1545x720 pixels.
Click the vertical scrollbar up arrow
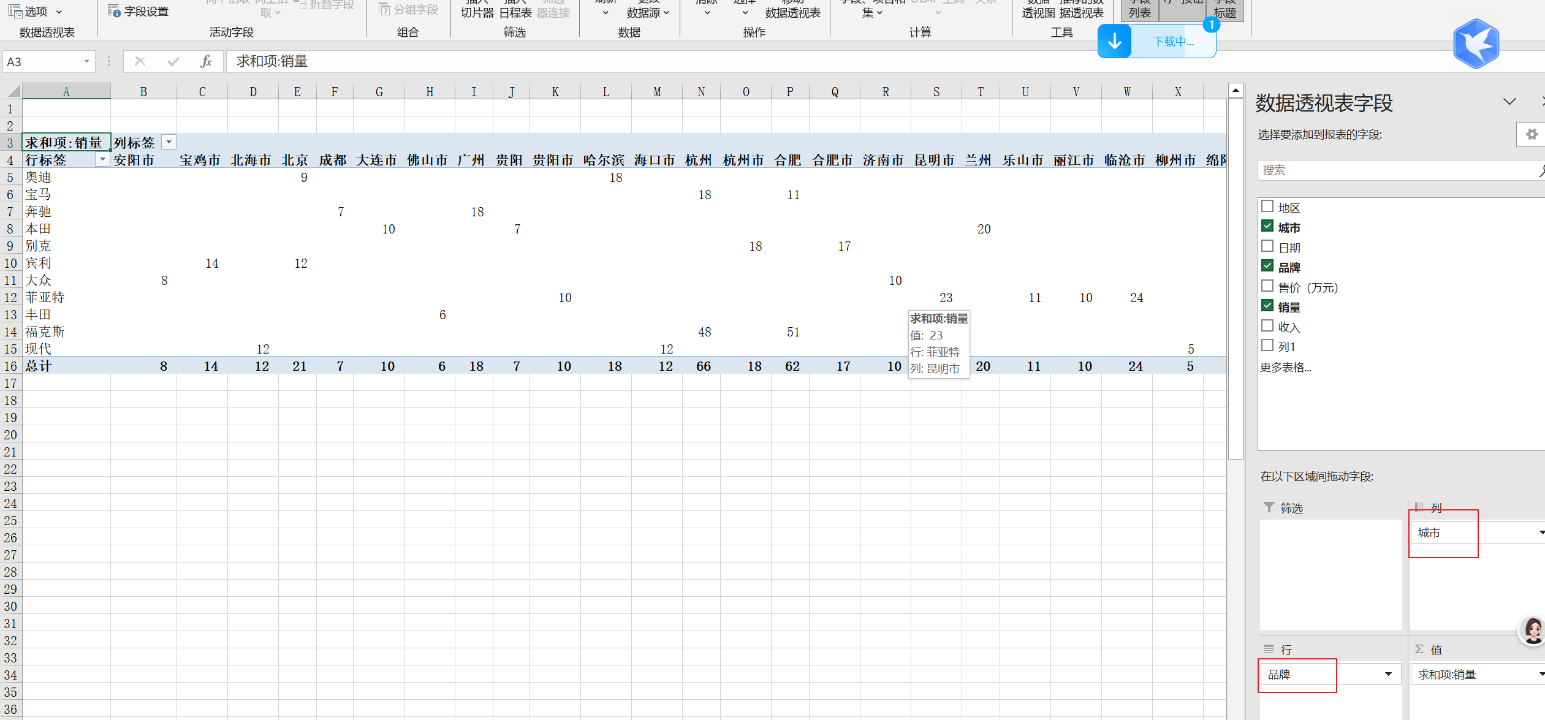1236,91
